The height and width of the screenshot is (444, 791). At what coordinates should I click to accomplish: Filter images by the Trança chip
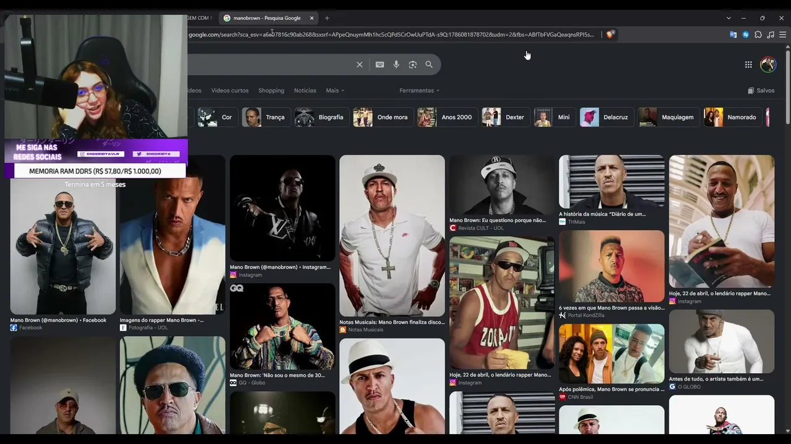pyautogui.click(x=265, y=117)
